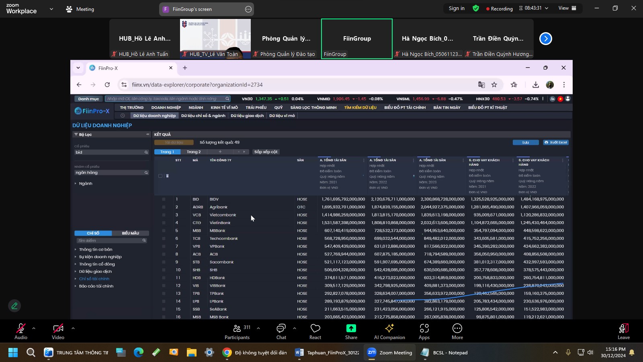Show next participants in gallery strip
The height and width of the screenshot is (362, 643).
click(x=545, y=39)
